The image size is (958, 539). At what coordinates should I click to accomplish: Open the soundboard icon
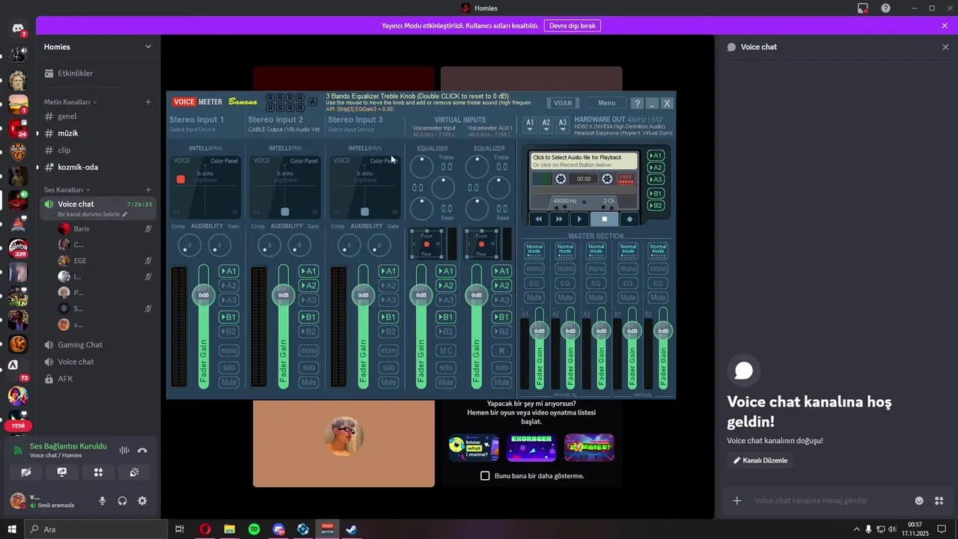click(x=135, y=472)
